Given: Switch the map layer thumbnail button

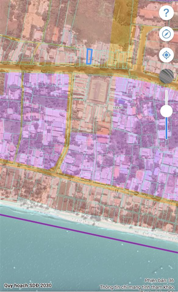Looking at the screenshot, I should click(166, 76).
